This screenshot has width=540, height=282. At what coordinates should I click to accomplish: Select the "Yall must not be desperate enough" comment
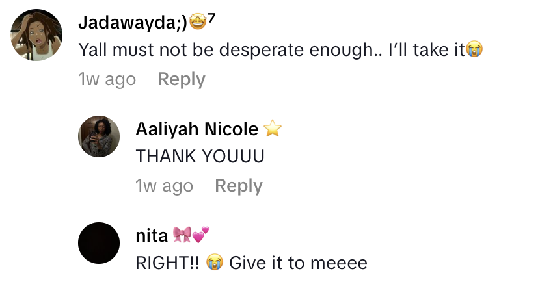(271, 49)
